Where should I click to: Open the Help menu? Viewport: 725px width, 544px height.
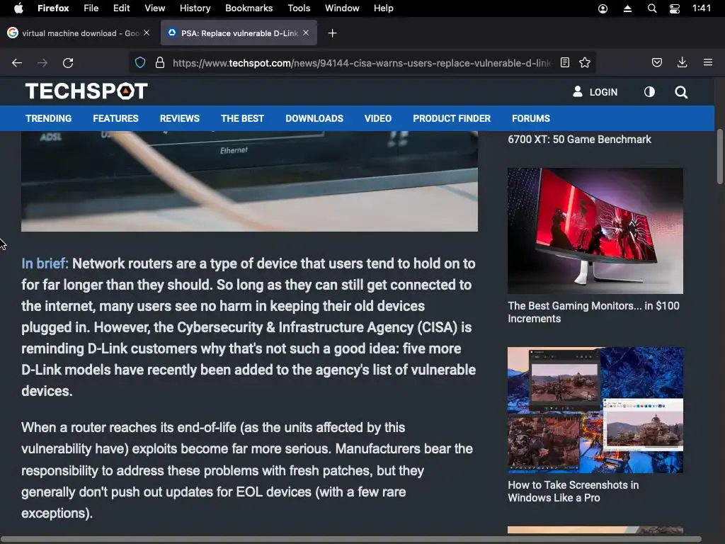(383, 8)
